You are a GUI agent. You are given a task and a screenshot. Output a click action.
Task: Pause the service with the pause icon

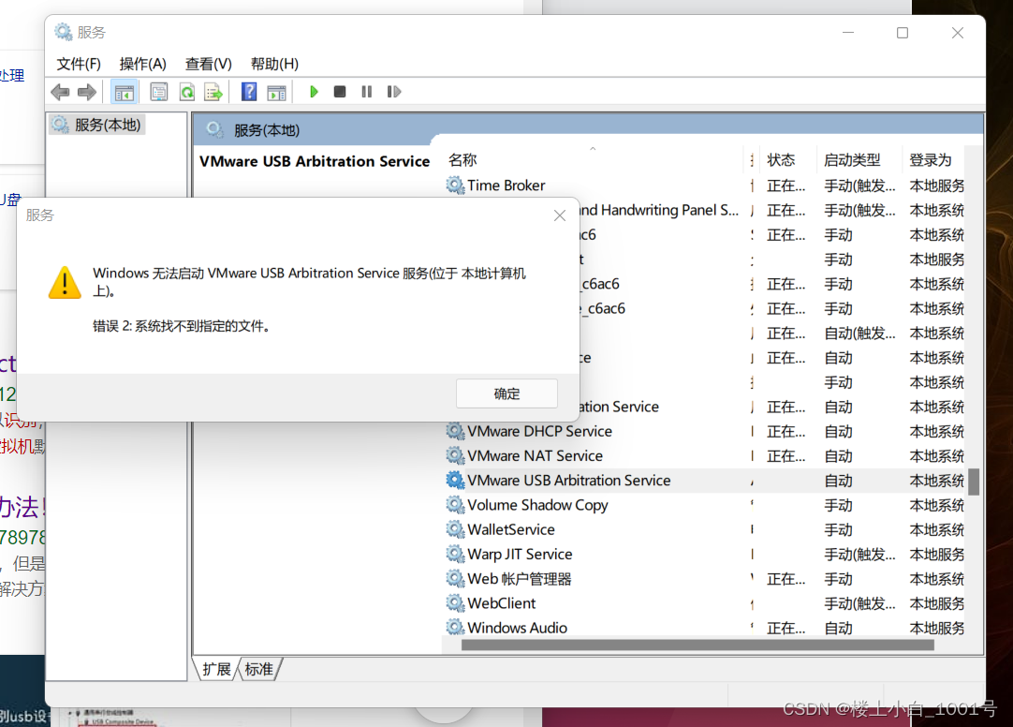pyautogui.click(x=366, y=92)
